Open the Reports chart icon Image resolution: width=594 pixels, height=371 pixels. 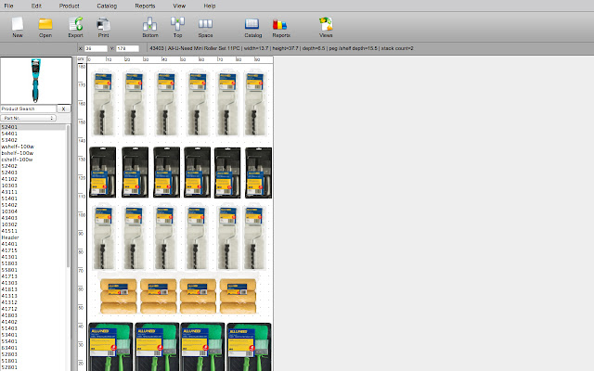[281, 27]
